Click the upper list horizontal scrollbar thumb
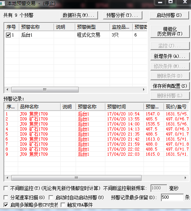Screen dimensions: 191x211 (x=45, y=89)
